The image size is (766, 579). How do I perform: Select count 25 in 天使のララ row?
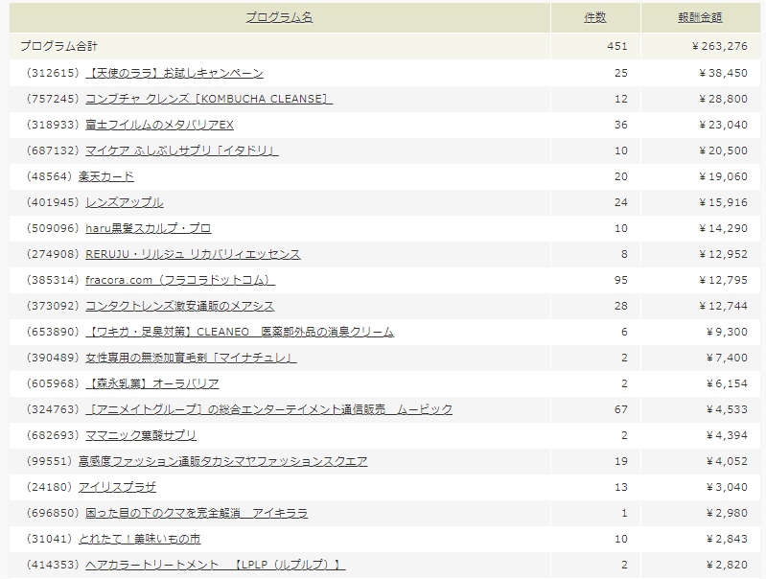(621, 73)
